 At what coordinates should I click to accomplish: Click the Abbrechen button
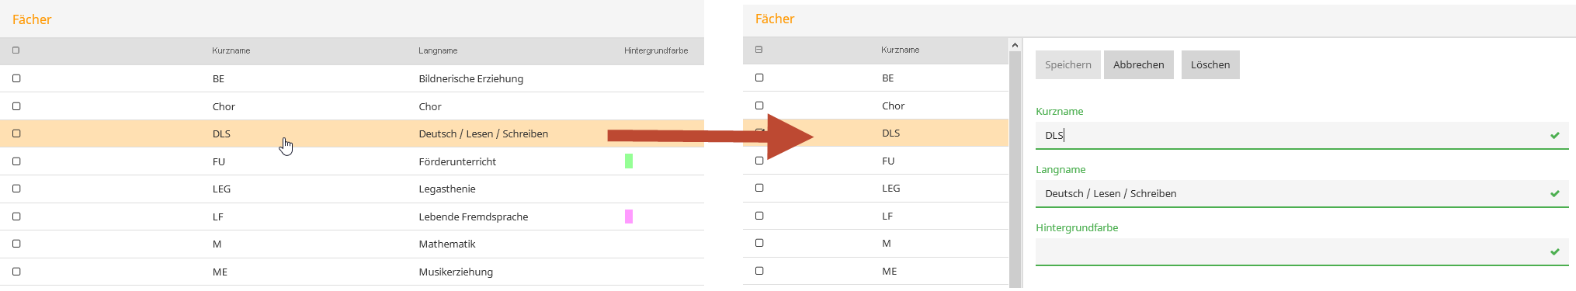point(1138,65)
